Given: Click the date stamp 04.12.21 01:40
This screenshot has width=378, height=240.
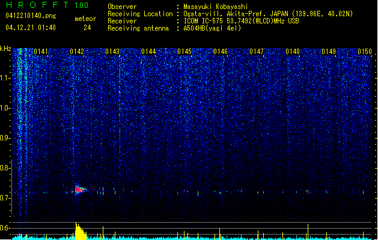Looking at the screenshot, I should click(31, 28).
